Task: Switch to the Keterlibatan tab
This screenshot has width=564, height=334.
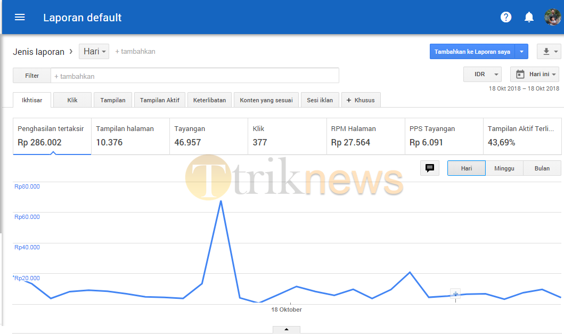Action: point(209,100)
